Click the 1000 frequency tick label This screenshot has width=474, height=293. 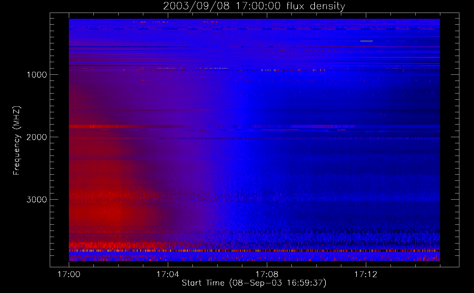coord(37,75)
